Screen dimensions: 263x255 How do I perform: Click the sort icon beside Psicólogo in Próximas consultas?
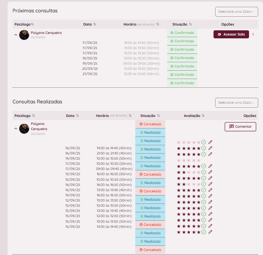[x=32, y=24]
